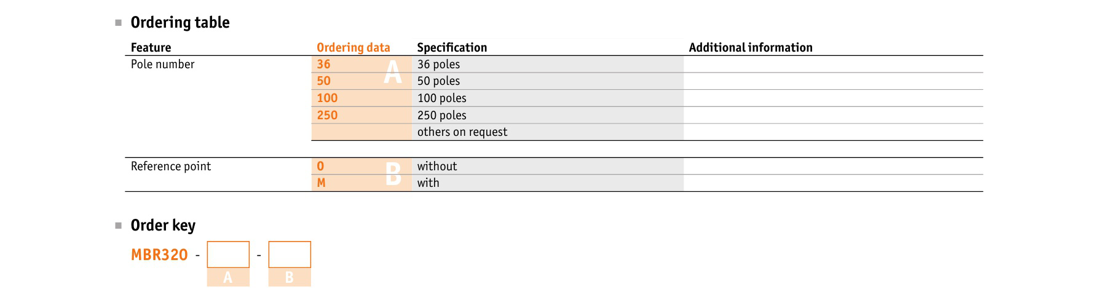The height and width of the screenshot is (300, 1098).
Task: Choose reference point option 0
Action: coord(320,166)
